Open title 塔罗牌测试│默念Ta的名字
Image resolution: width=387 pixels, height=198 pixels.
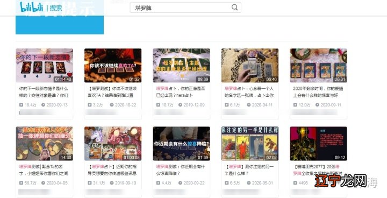[x=44, y=170]
